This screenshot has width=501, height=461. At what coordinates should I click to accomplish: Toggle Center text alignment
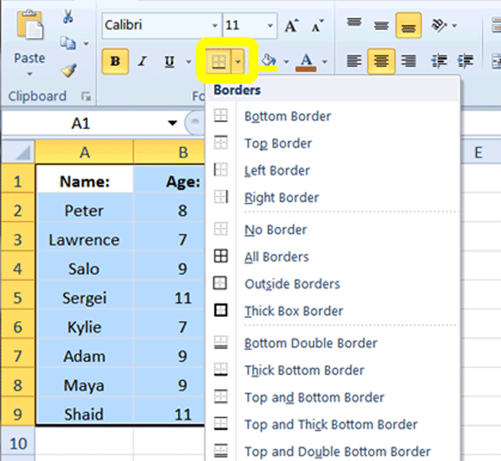[x=382, y=61]
